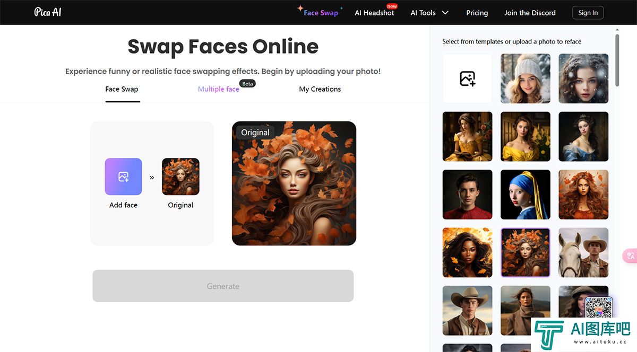Click the Generate button
637x352 pixels.
point(223,286)
